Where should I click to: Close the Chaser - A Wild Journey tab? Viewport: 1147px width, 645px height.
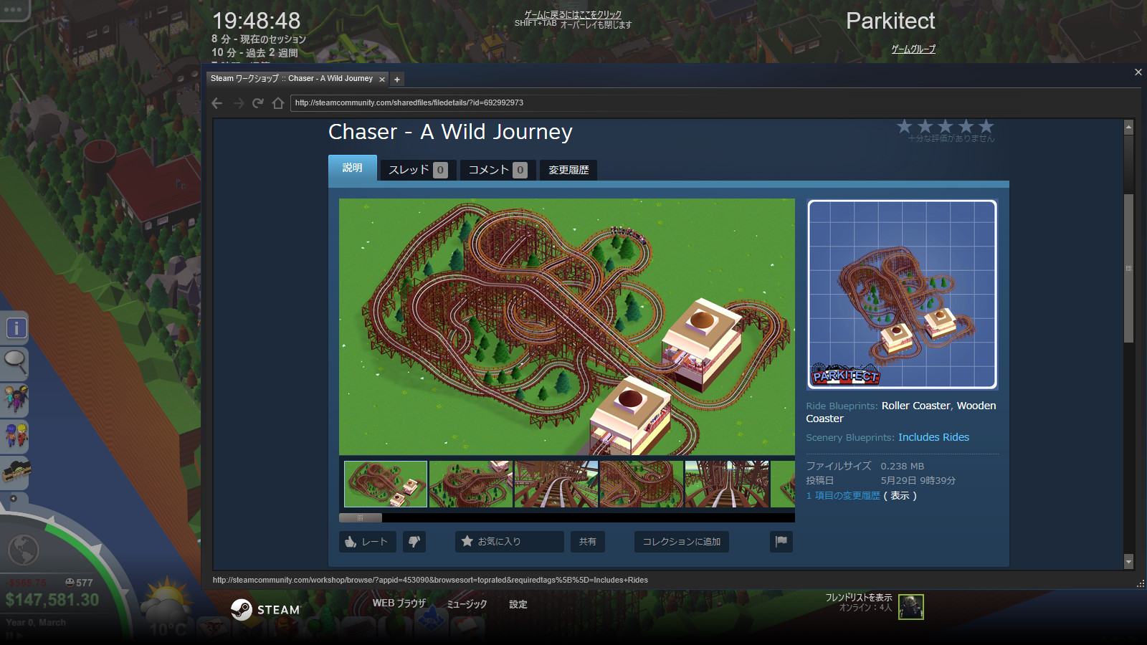coord(382,80)
